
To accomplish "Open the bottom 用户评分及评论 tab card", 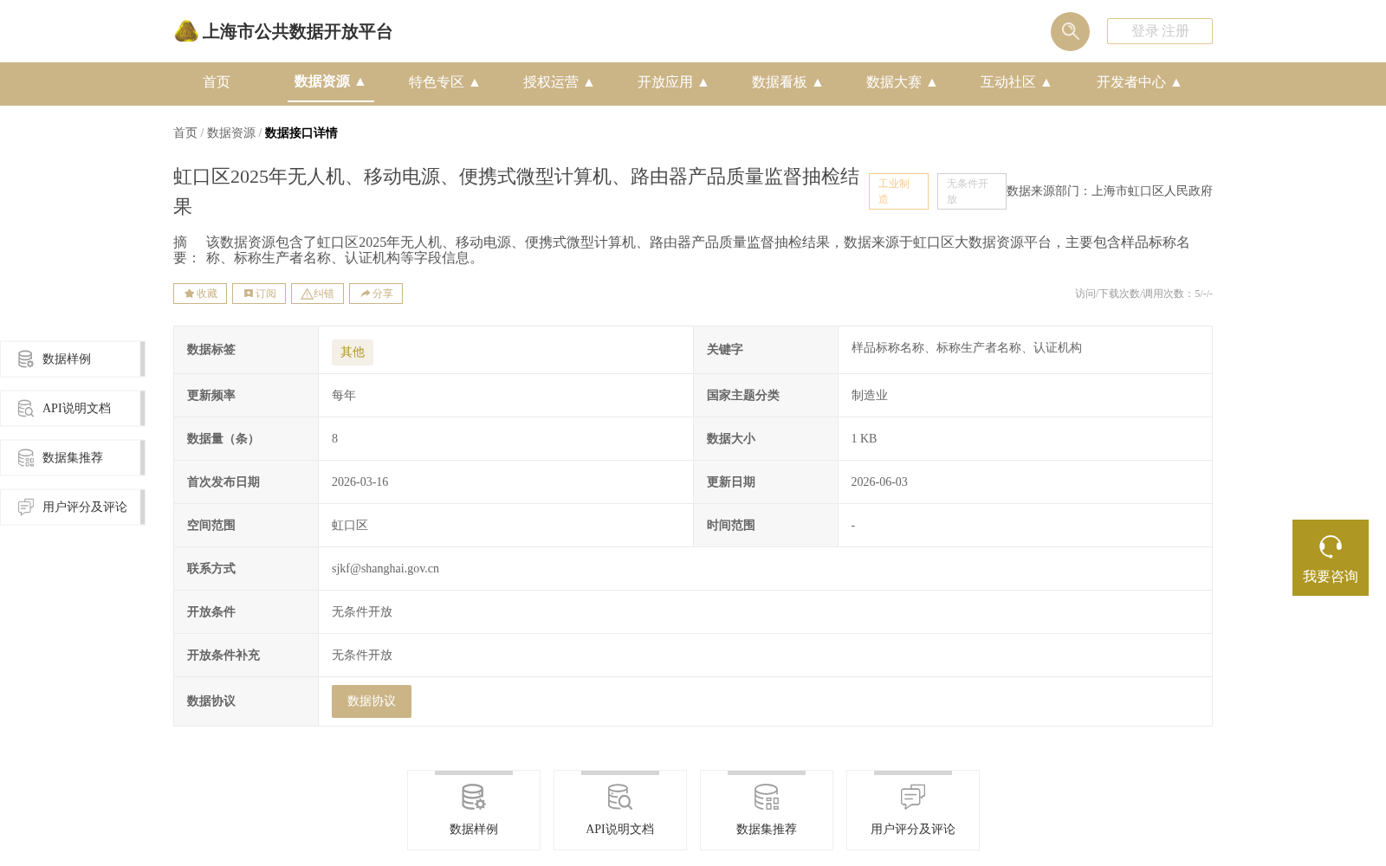I will (913, 811).
